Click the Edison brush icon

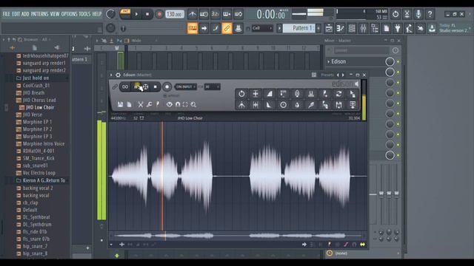tap(158, 104)
